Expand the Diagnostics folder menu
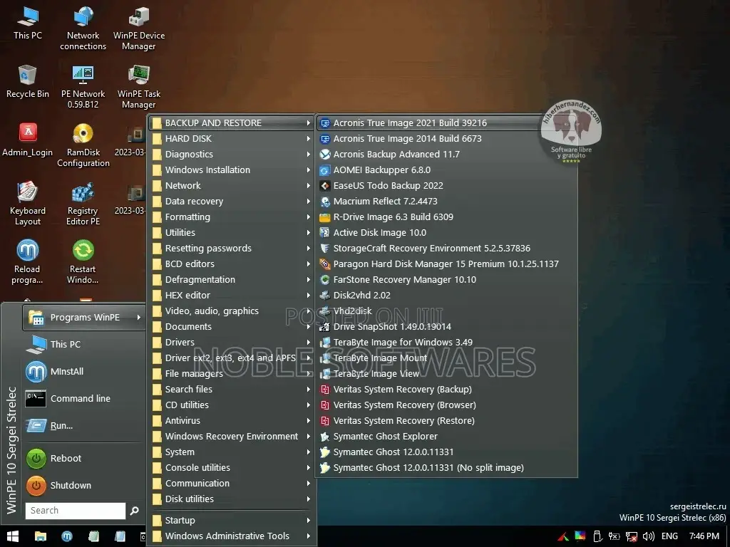Screen dimensions: 730x547 [x=232, y=155]
